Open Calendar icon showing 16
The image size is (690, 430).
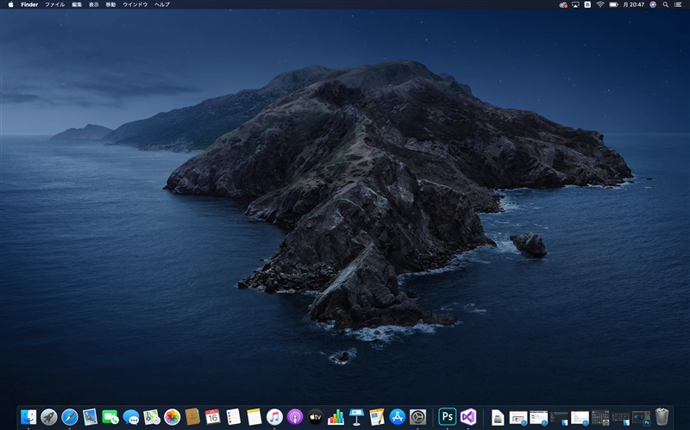pyautogui.click(x=212, y=417)
